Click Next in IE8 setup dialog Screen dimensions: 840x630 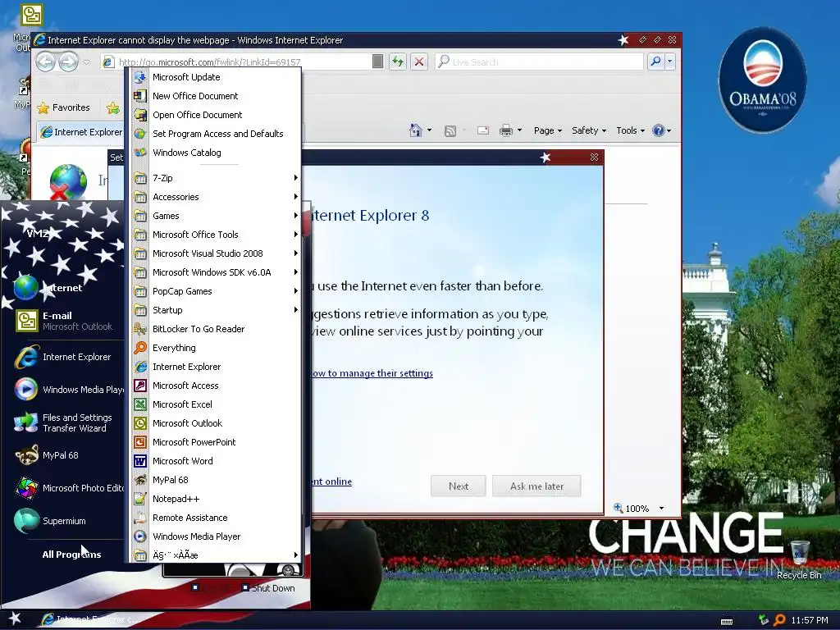pyautogui.click(x=458, y=486)
